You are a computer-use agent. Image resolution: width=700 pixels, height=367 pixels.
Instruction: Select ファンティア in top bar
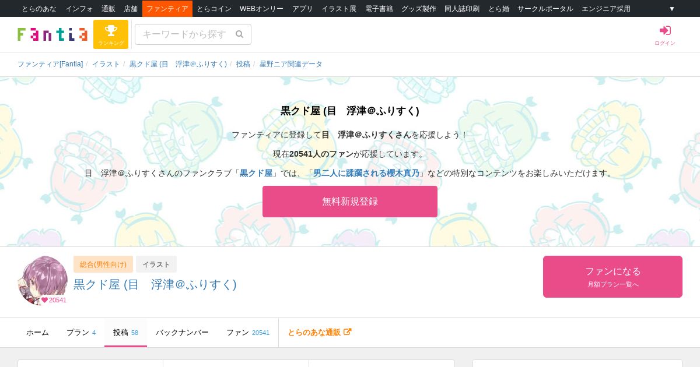[167, 9]
